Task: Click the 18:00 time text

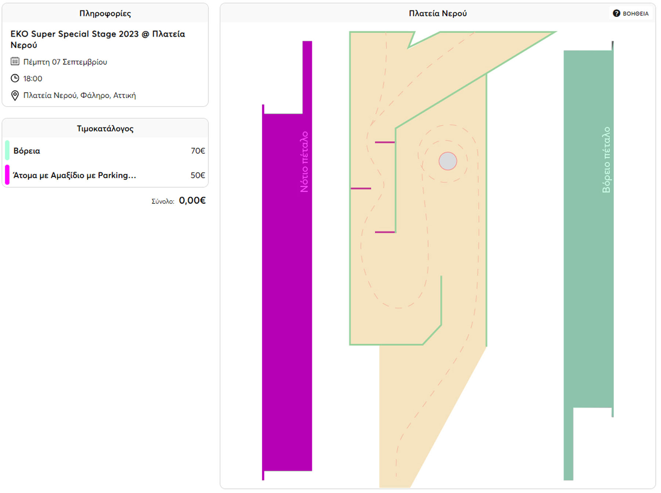Action: (x=33, y=79)
